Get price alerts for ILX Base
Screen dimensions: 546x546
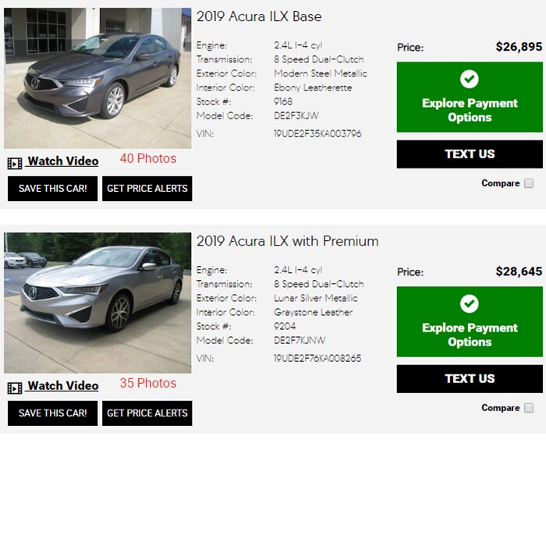[x=147, y=189]
